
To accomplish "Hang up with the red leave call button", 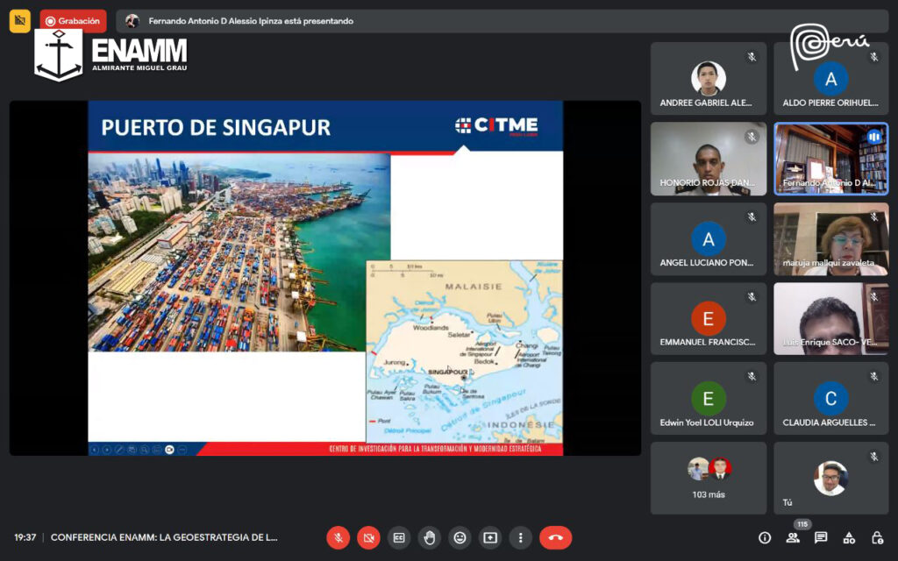I will [555, 537].
